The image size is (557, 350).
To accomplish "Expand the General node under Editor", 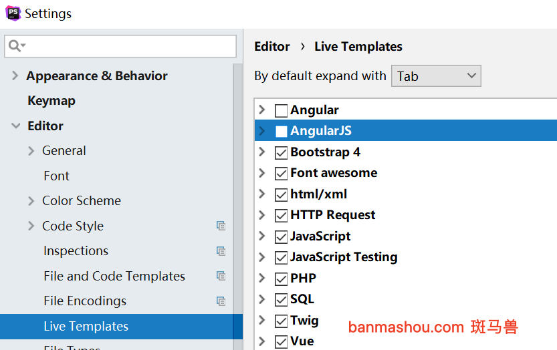I will click(31, 151).
